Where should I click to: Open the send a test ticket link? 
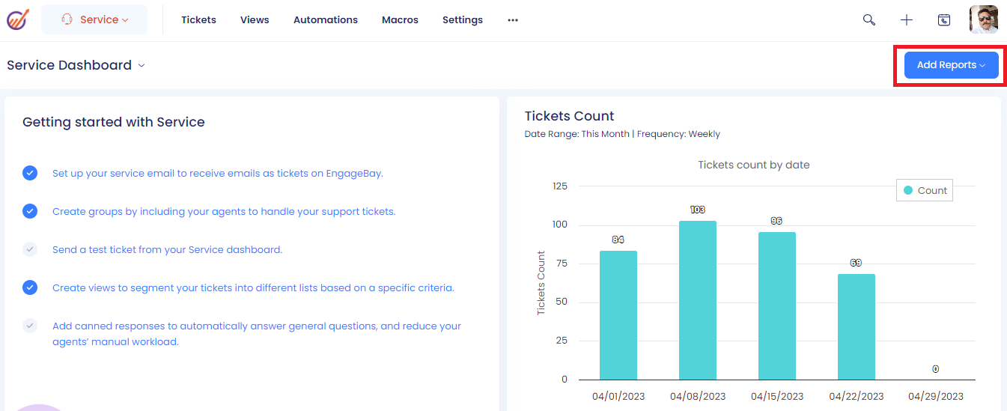coord(168,249)
